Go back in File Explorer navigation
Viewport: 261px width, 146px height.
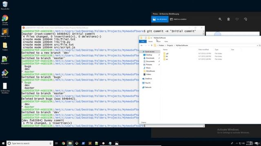[x=142, y=45]
